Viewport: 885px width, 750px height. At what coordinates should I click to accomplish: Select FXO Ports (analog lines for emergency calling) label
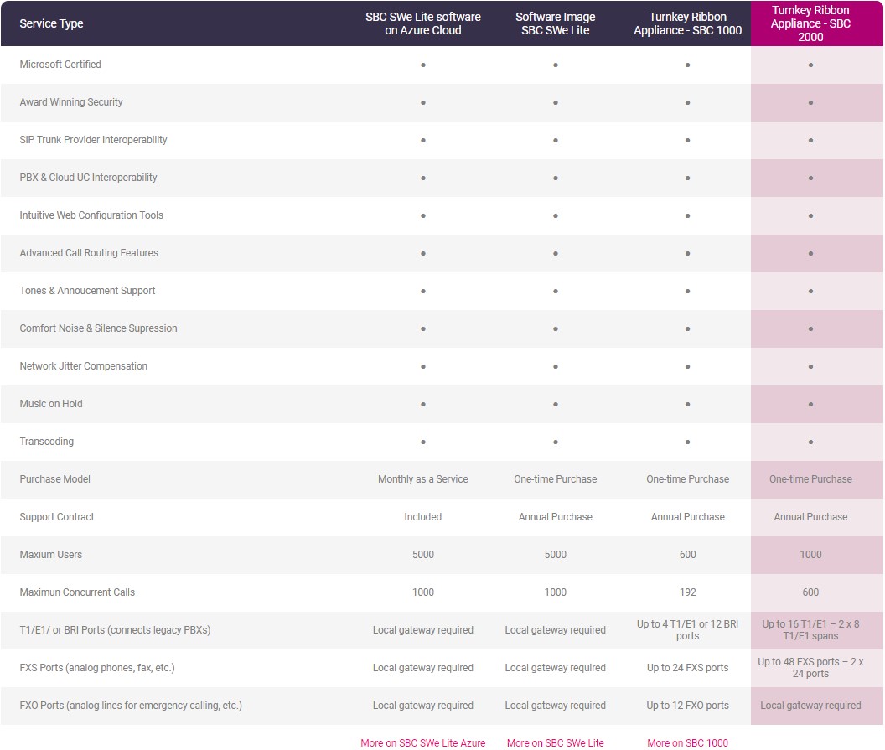pyautogui.click(x=131, y=706)
